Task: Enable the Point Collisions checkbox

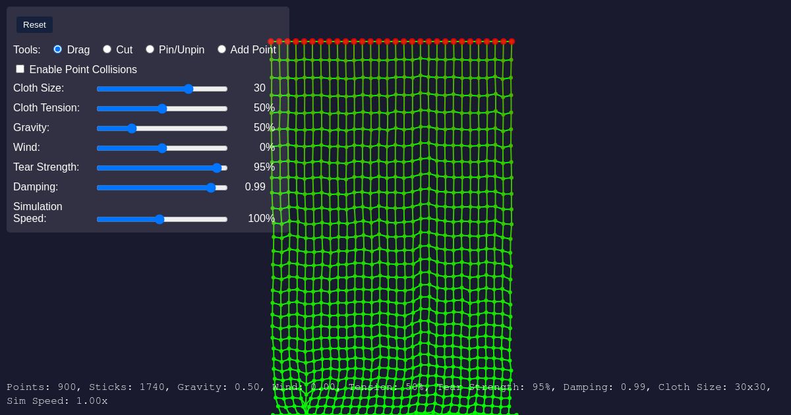Action: (x=20, y=69)
